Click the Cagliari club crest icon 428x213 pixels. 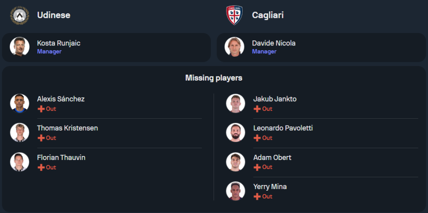pyautogui.click(x=235, y=15)
